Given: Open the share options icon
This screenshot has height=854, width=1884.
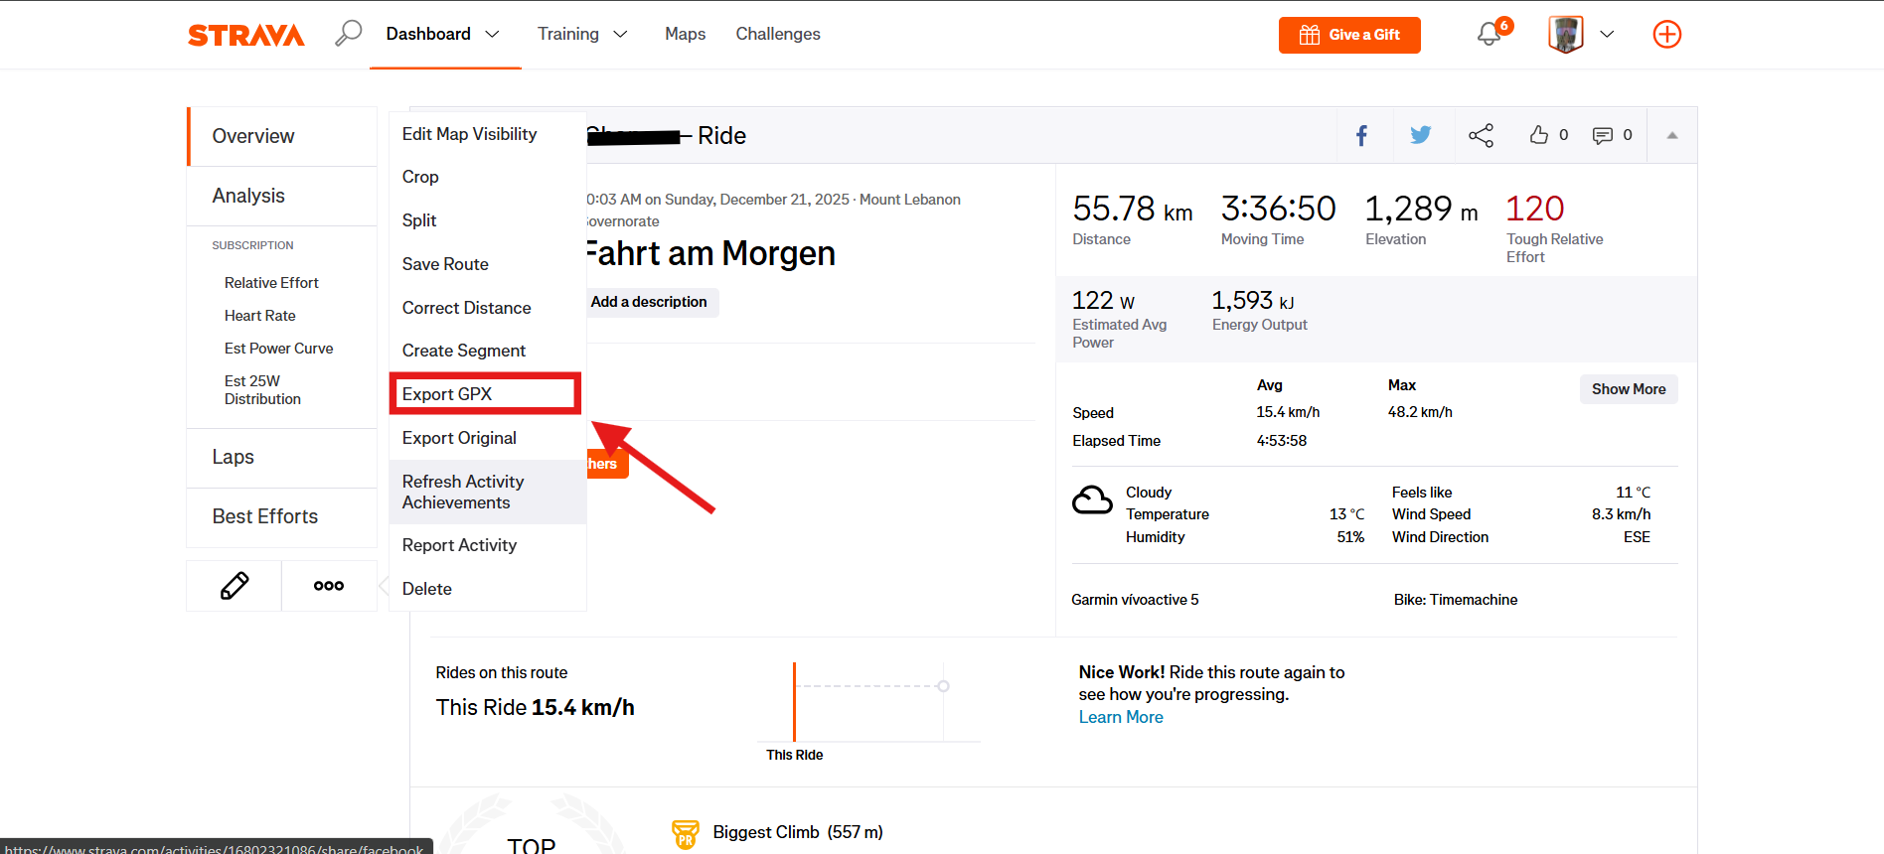Looking at the screenshot, I should [1481, 135].
